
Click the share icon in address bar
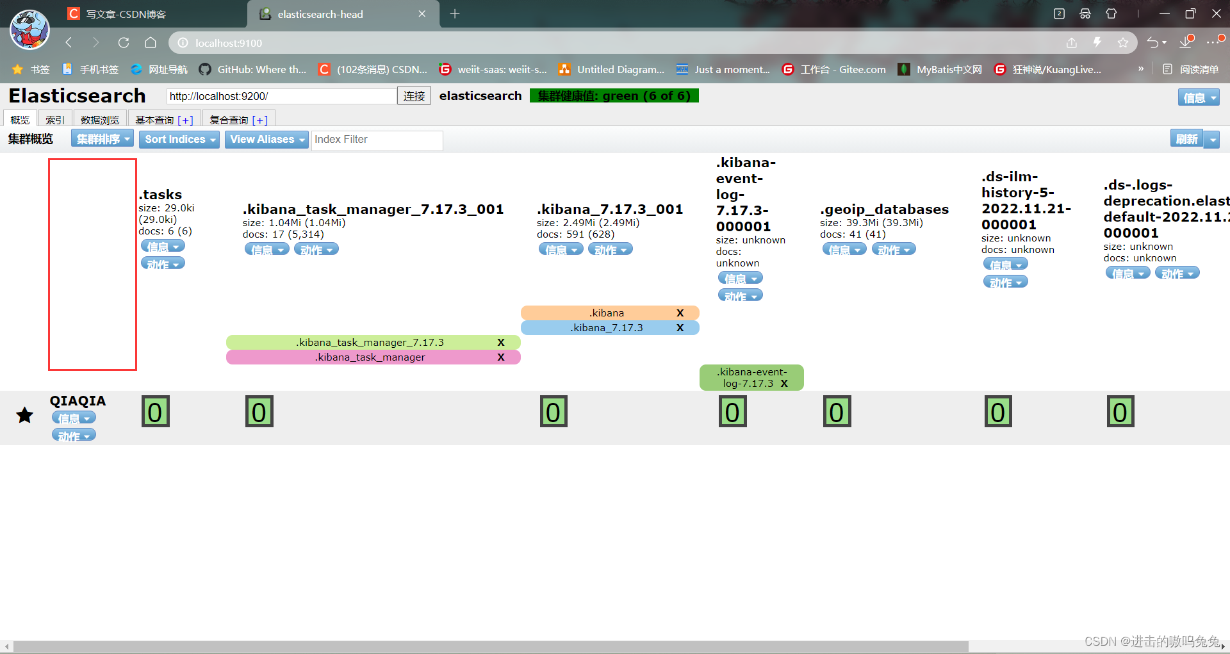1072,43
